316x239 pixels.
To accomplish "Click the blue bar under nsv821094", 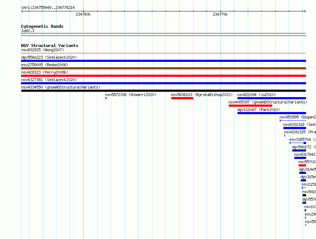I will [272, 98].
